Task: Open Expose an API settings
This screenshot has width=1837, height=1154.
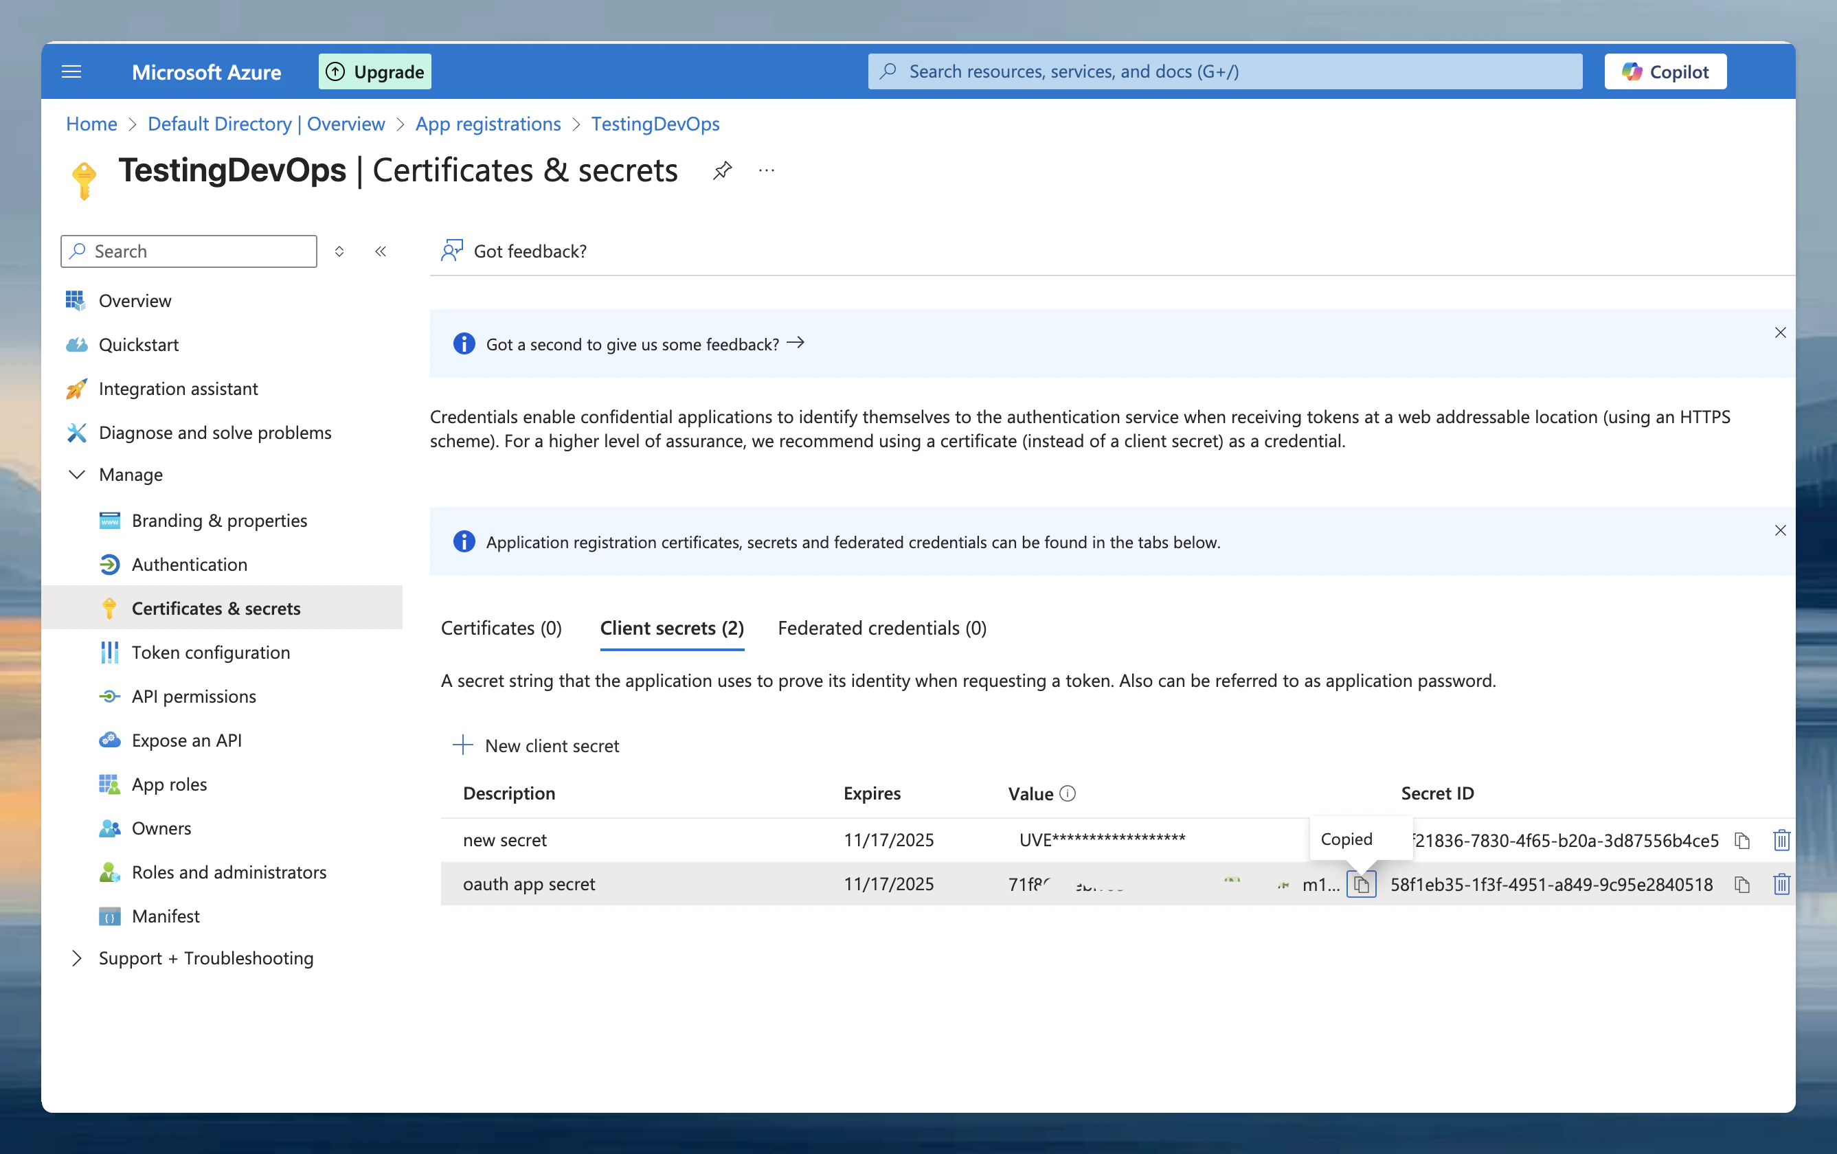Action: (187, 740)
